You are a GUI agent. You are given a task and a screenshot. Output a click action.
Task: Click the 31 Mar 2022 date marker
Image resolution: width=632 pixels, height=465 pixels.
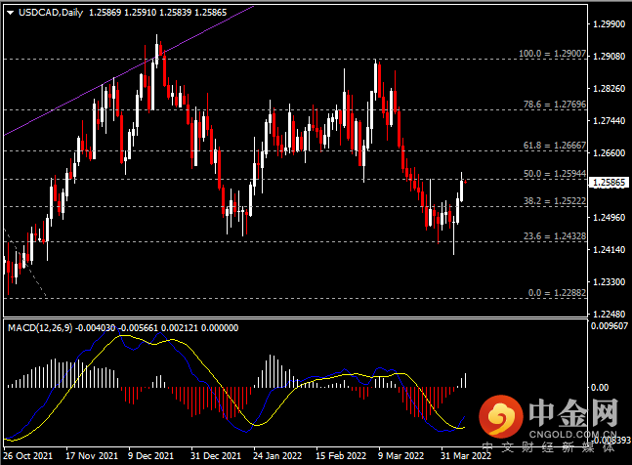click(x=459, y=455)
